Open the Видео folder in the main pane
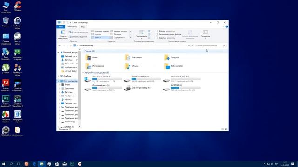 pyautogui.click(x=92, y=58)
